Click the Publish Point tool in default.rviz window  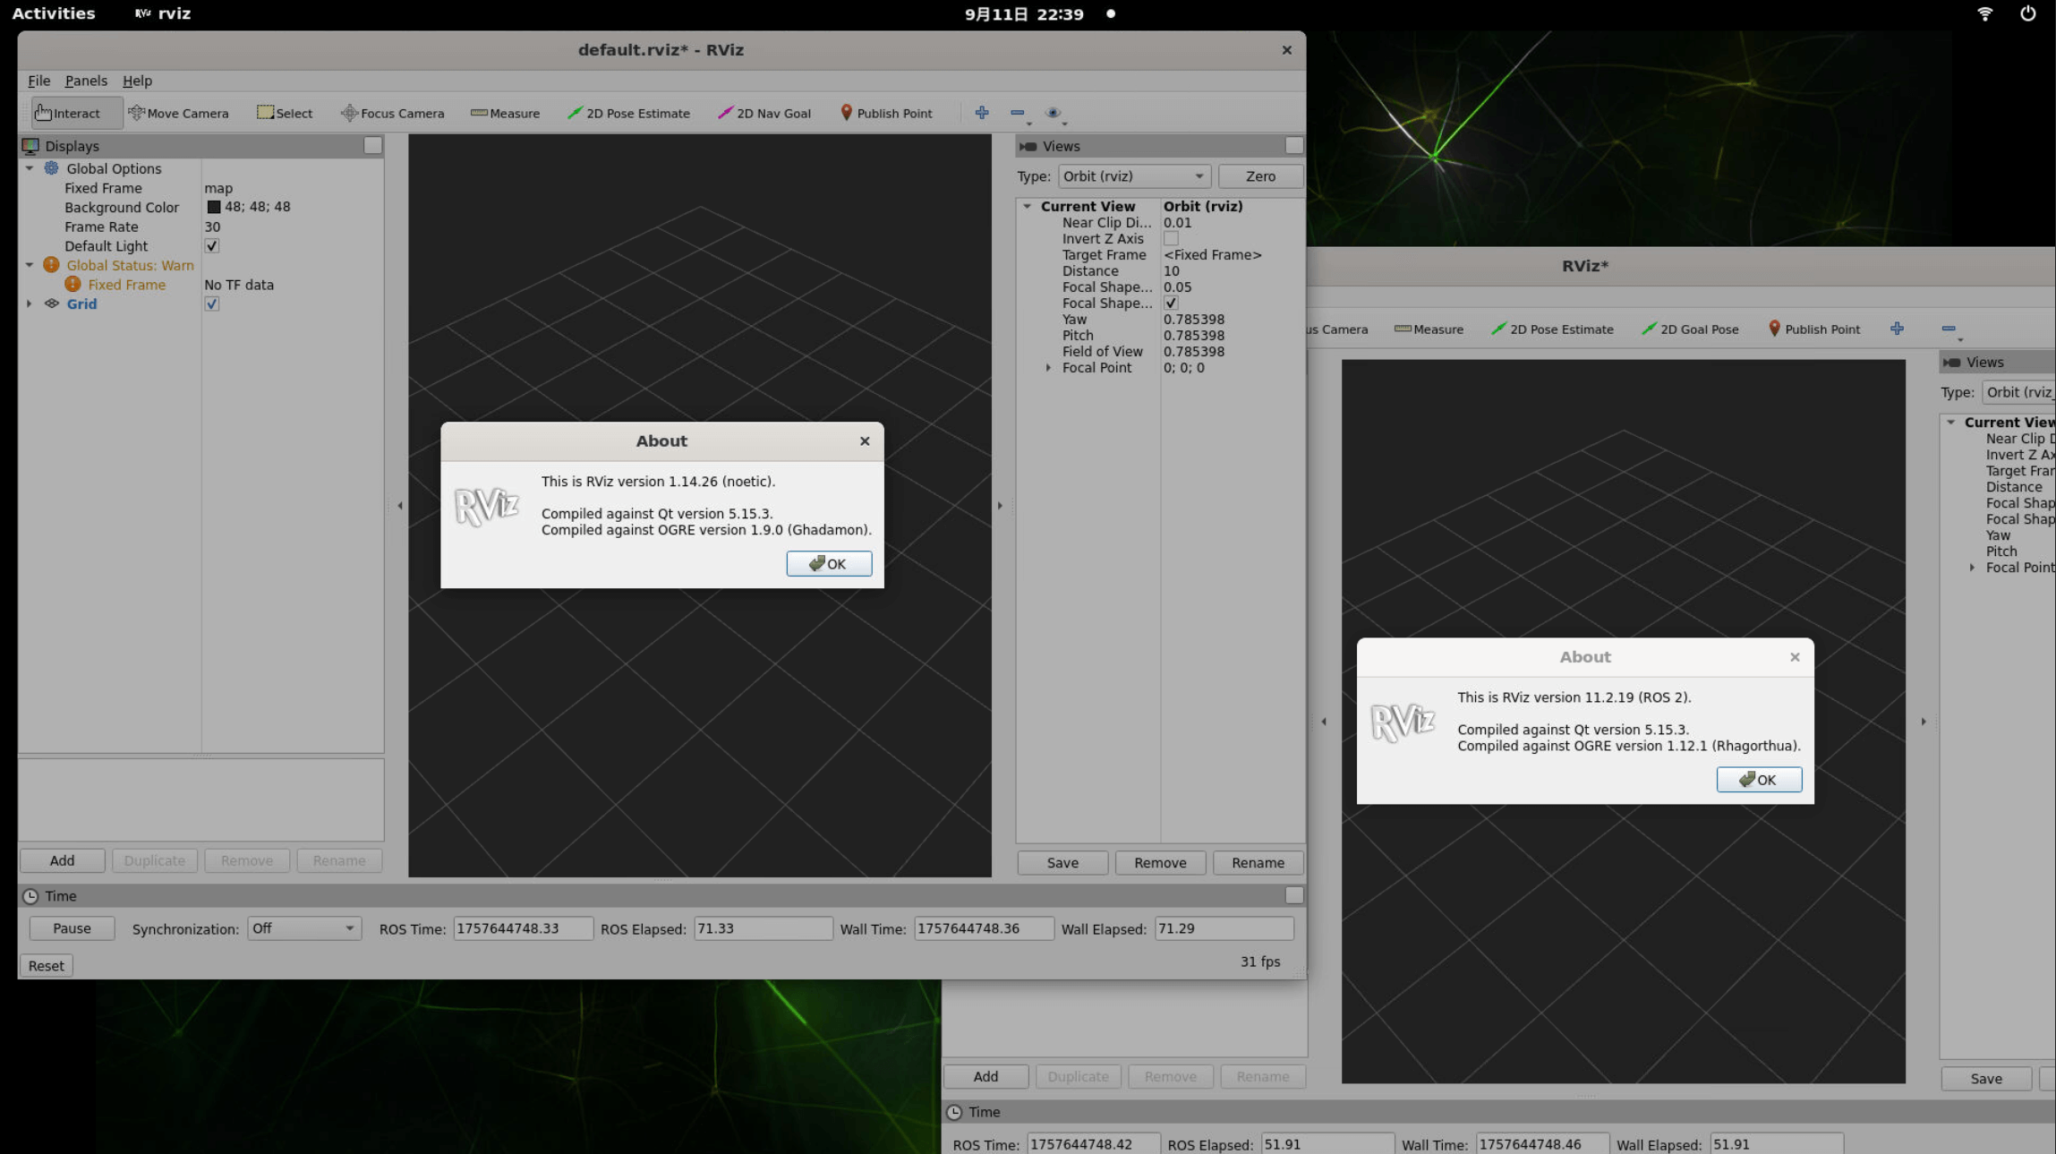885,113
